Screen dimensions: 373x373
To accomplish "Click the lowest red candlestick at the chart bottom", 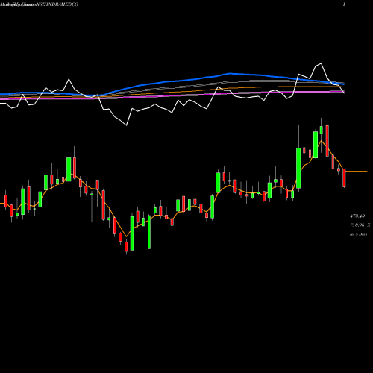I will coord(126,247).
